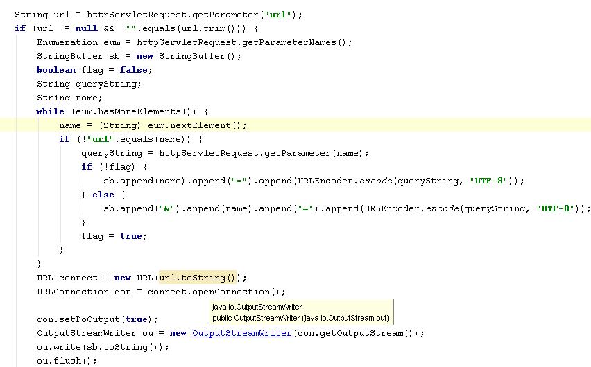Image resolution: width=591 pixels, height=367 pixels.
Task: Click 'OutputStreamWriter ou' variable declaration text
Action: tap(95, 333)
